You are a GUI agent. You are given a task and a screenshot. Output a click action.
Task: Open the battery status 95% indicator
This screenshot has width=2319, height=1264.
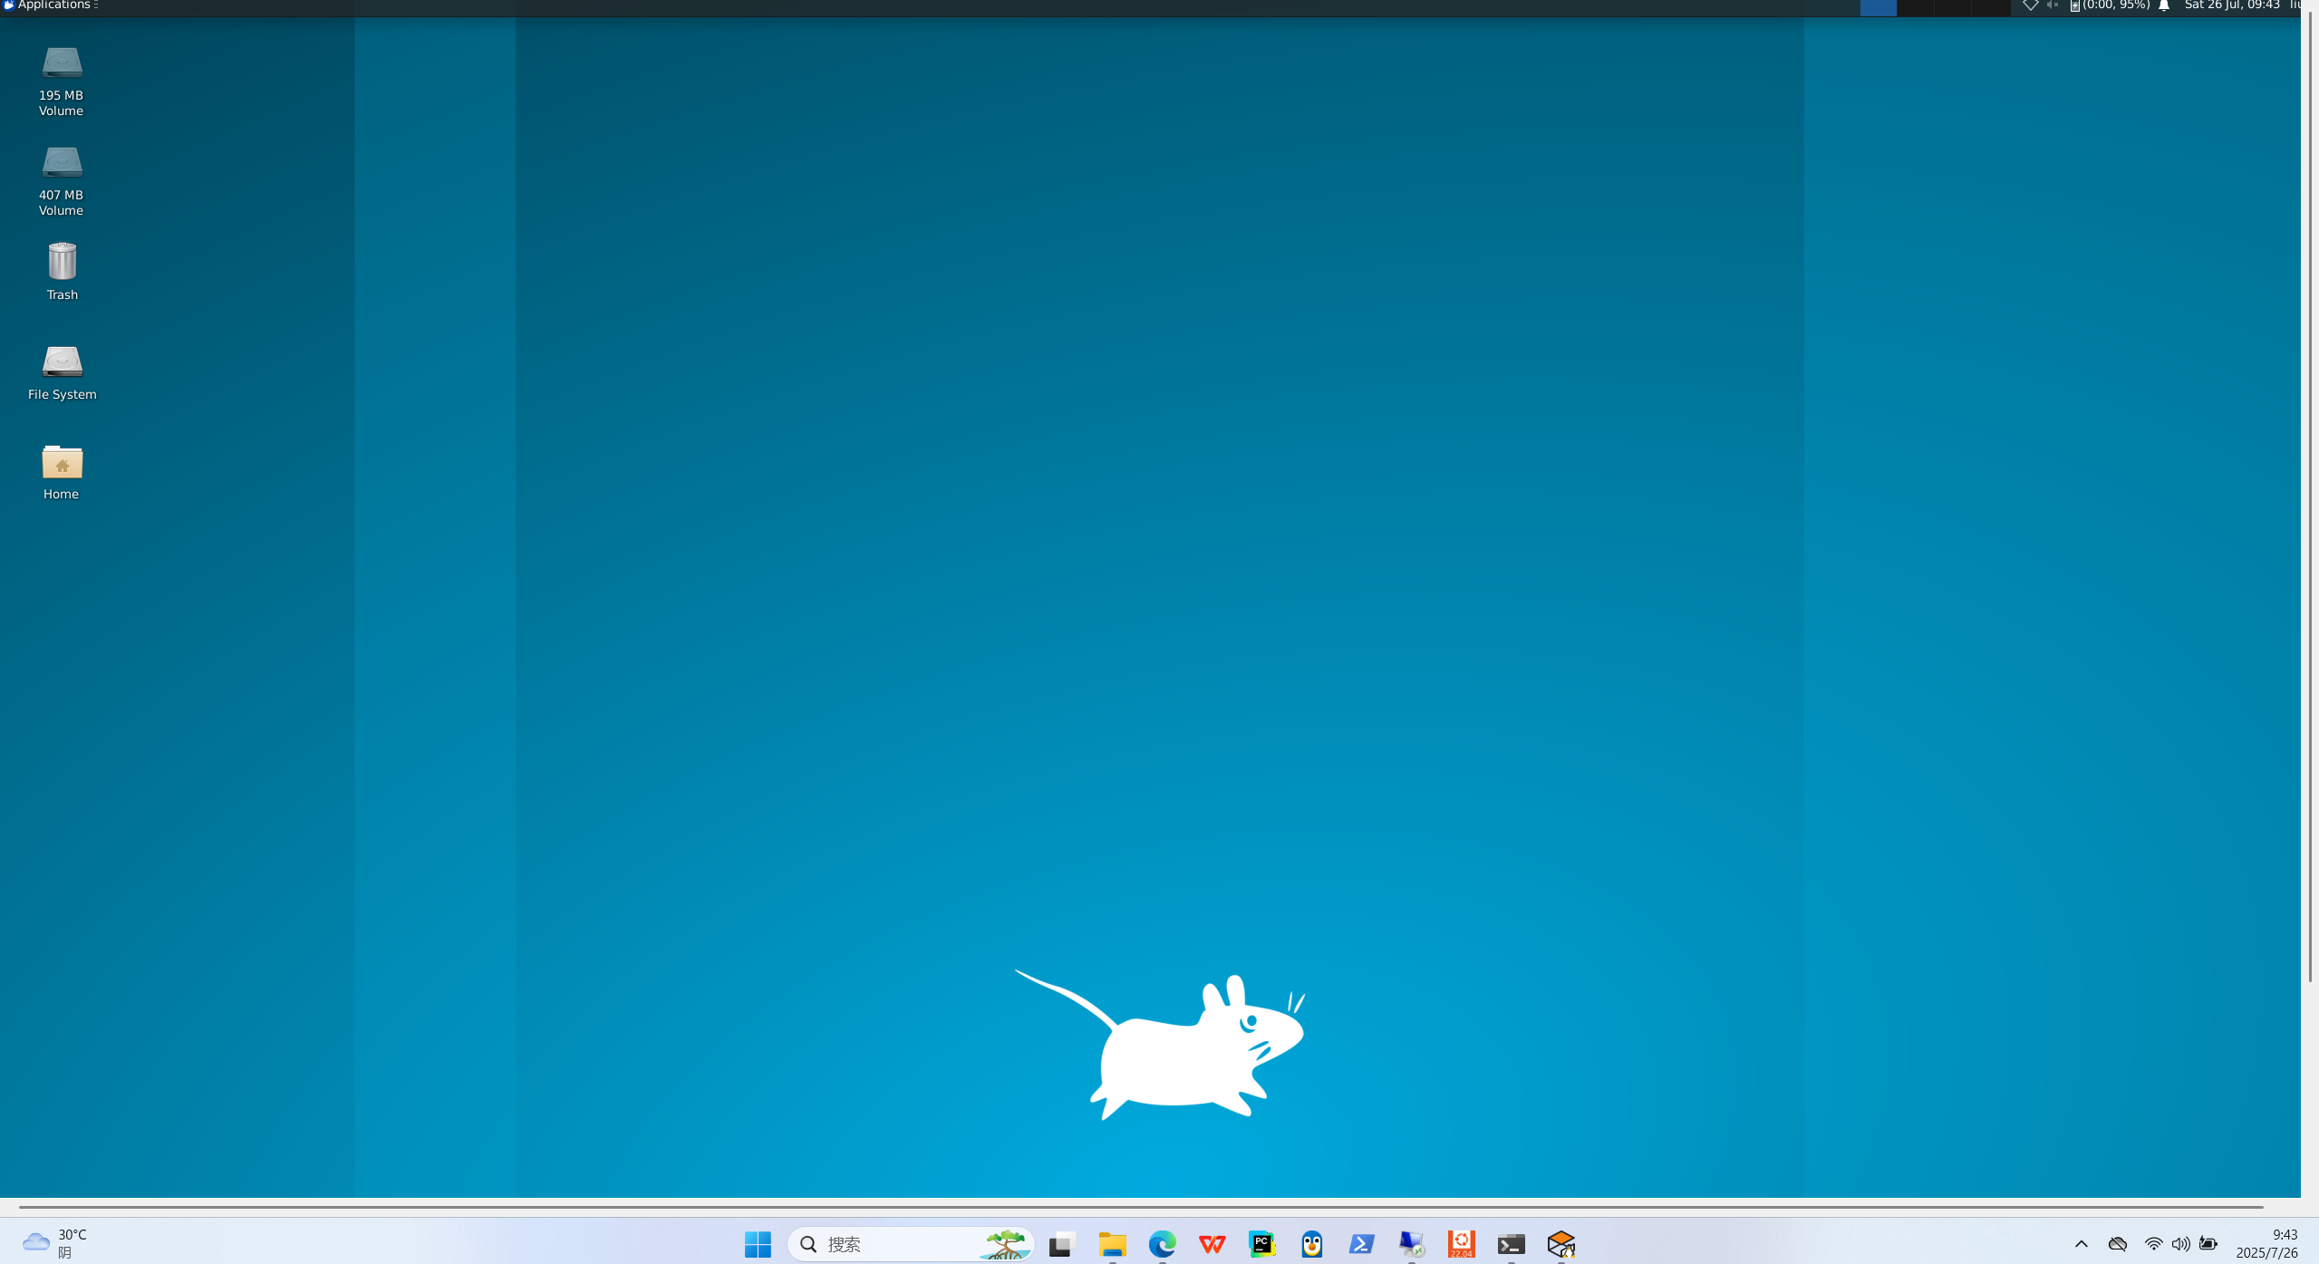coord(2110,5)
